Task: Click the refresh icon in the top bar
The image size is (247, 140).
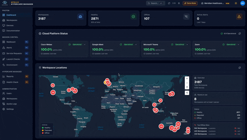Action: tap(169, 3)
